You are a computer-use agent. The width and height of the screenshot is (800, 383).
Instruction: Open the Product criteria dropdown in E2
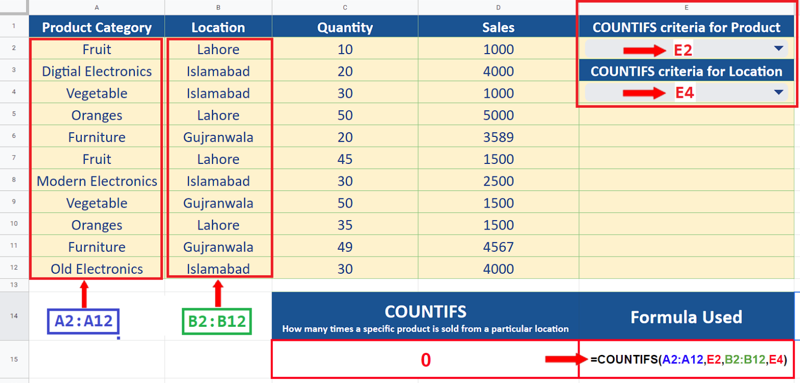(779, 49)
